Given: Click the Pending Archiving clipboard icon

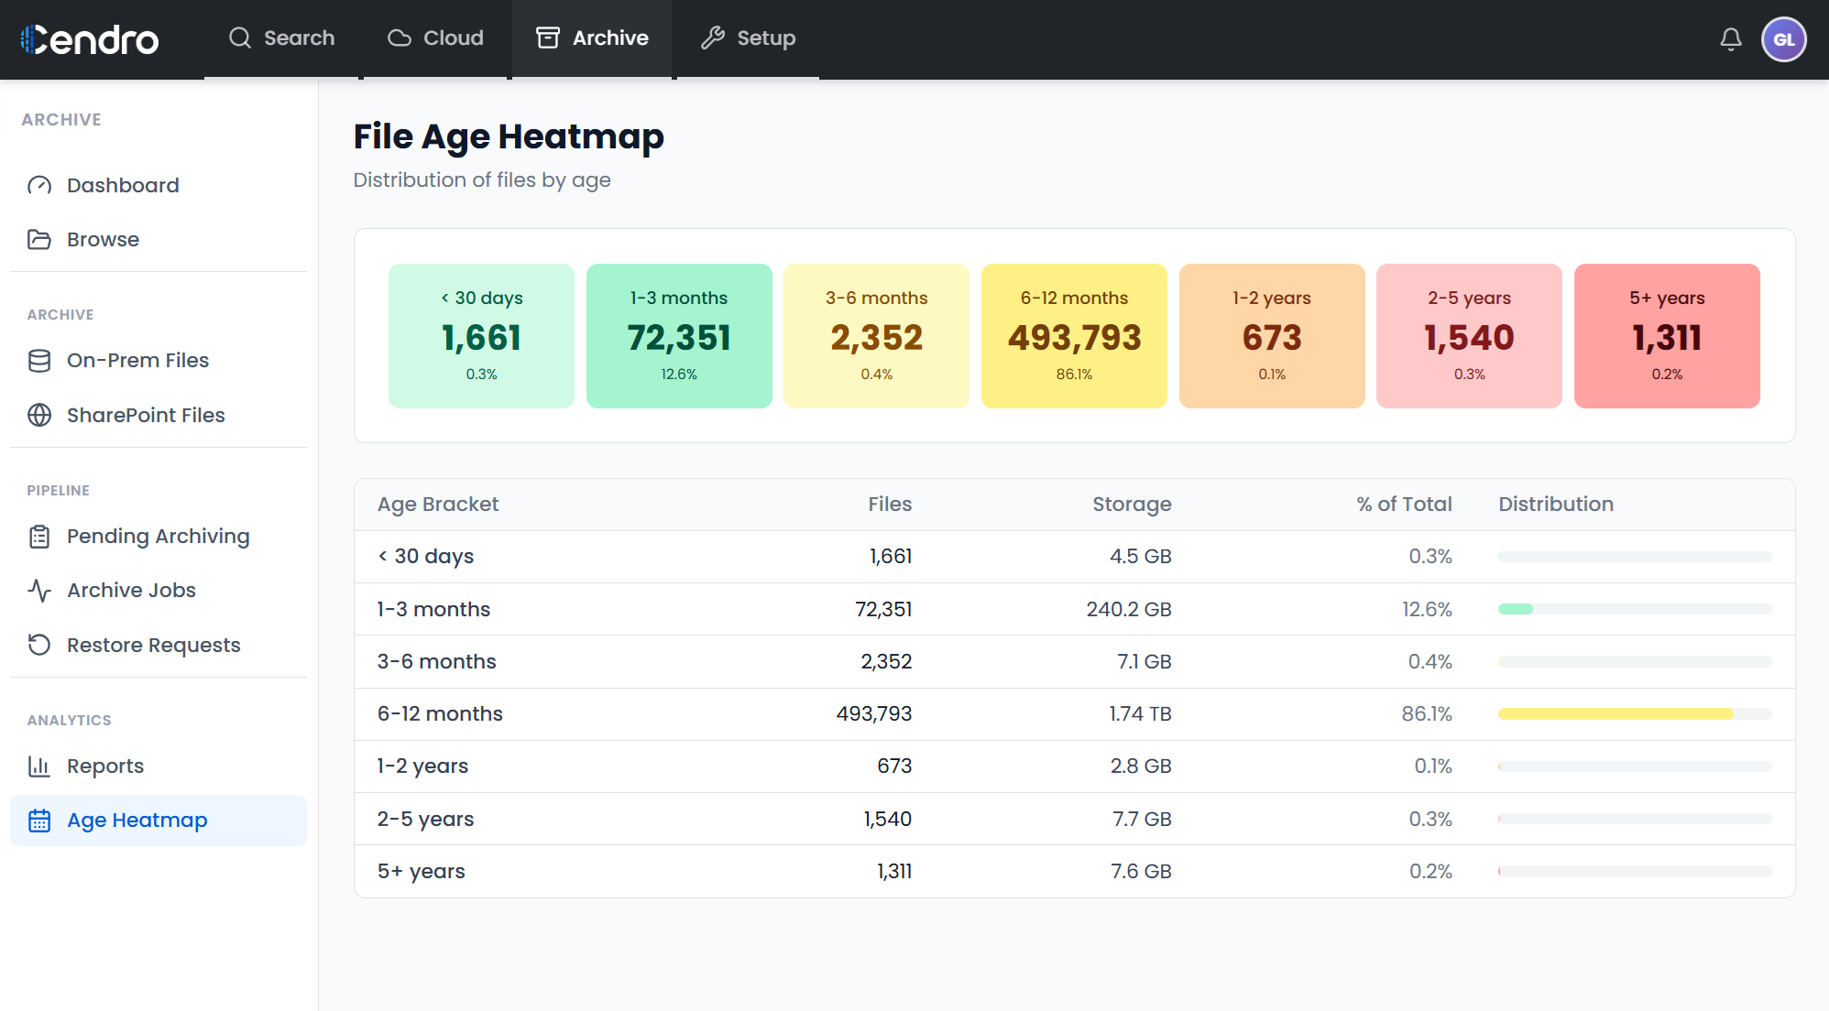Looking at the screenshot, I should [39, 537].
